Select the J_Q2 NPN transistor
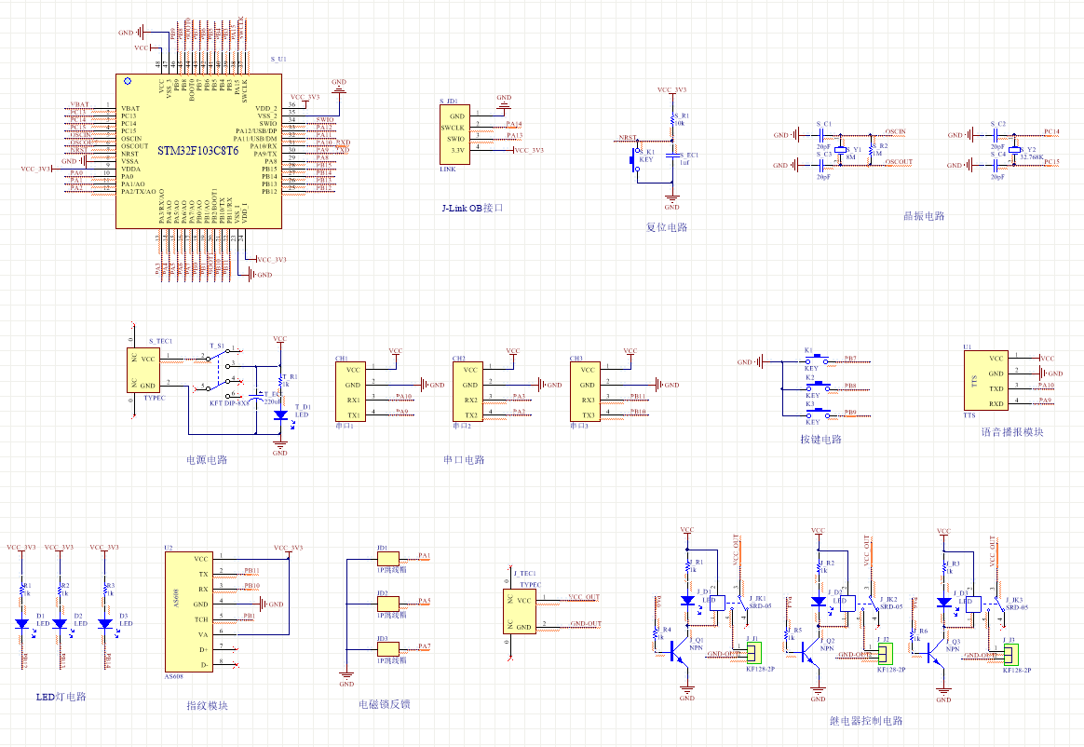1084x747 pixels. pyautogui.click(x=809, y=652)
